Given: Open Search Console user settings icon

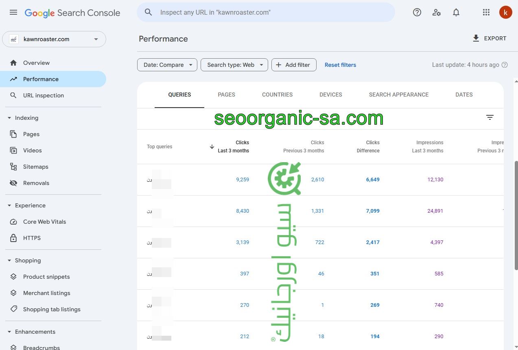Looking at the screenshot, I should (437, 12).
